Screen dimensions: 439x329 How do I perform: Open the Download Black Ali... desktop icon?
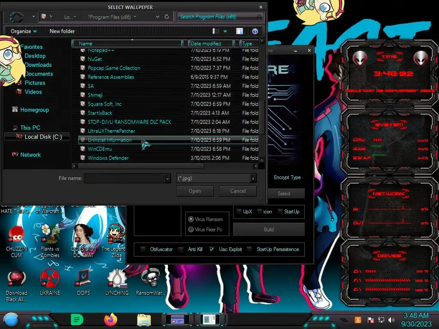click(x=17, y=286)
